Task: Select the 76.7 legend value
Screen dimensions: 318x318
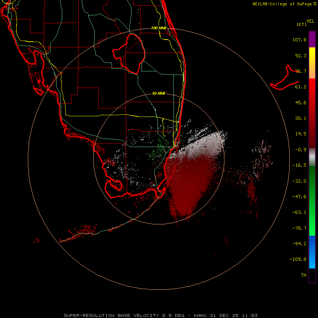Action: tap(301, 71)
